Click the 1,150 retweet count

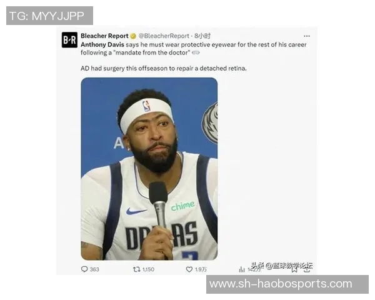[x=148, y=269]
